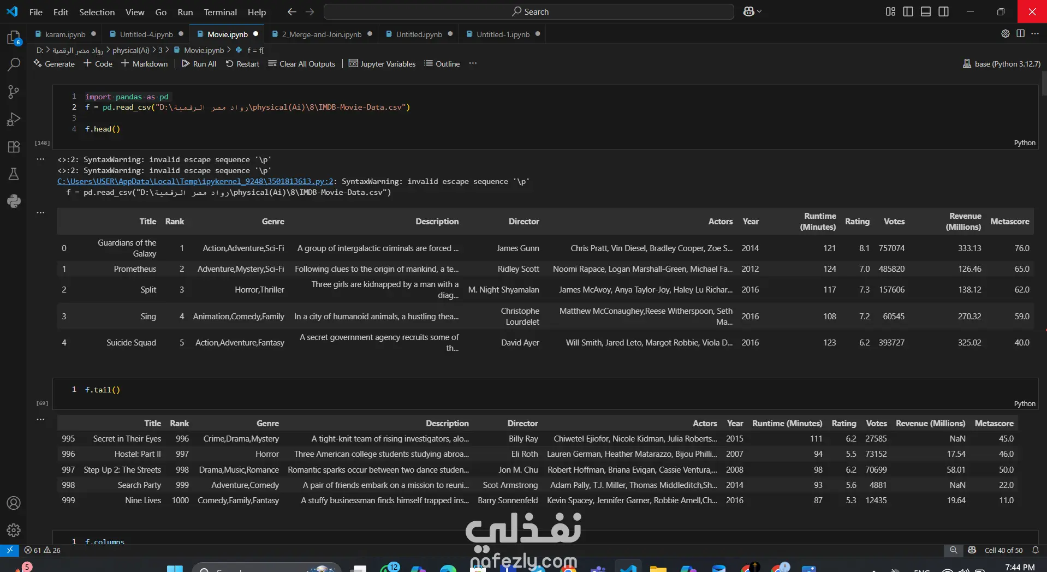
Task: Open the Manage gear in the activity bar
Action: click(x=14, y=529)
